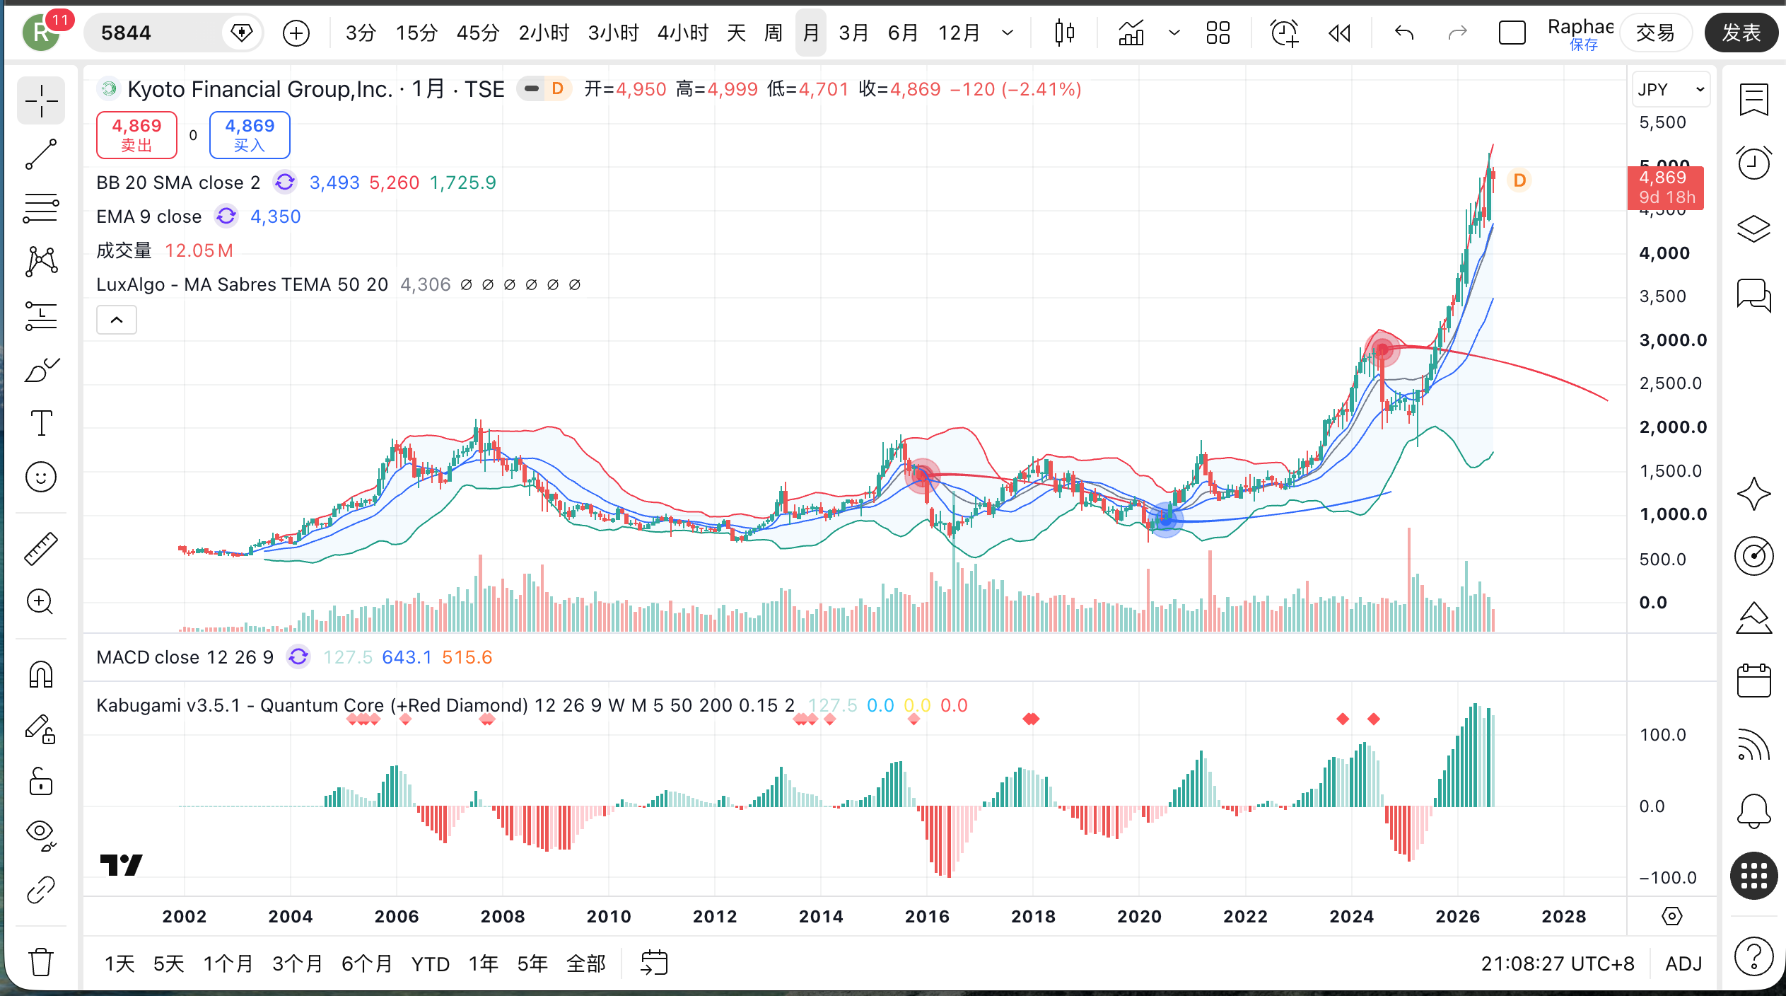Set the range to 5年

pos(532,963)
